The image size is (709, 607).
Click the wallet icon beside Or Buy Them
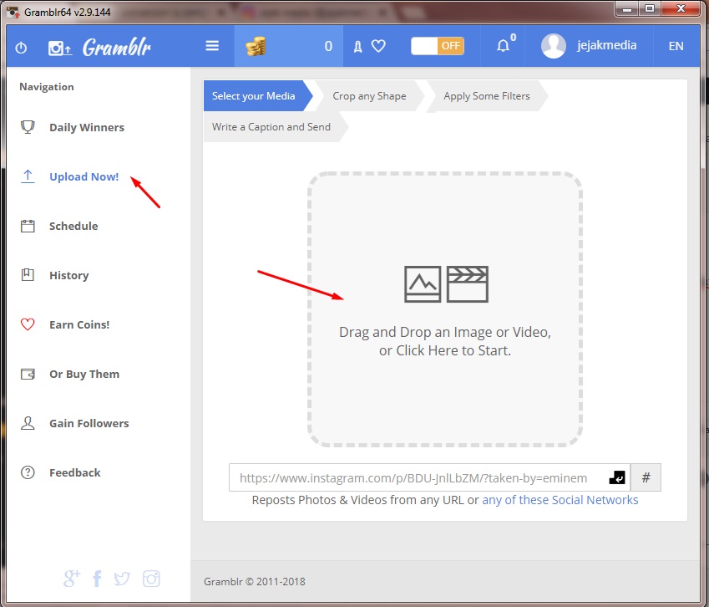pos(28,374)
